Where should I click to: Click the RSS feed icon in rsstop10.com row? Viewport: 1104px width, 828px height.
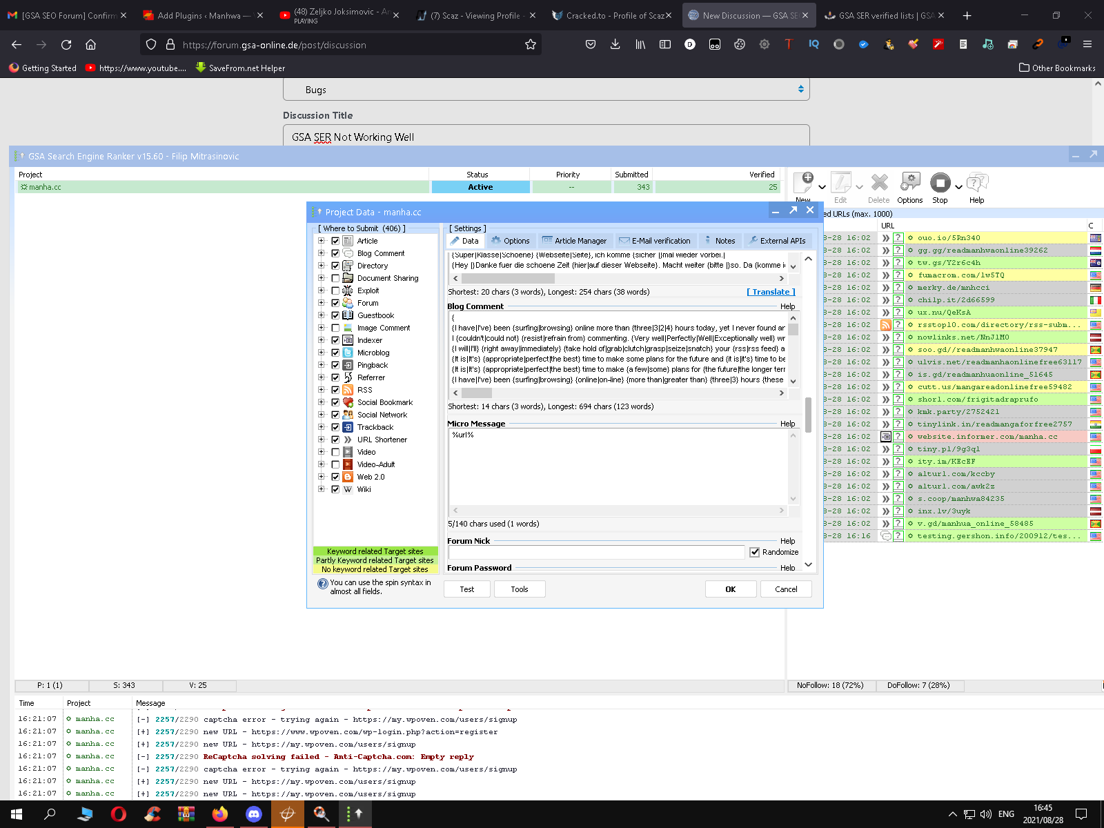(x=886, y=325)
